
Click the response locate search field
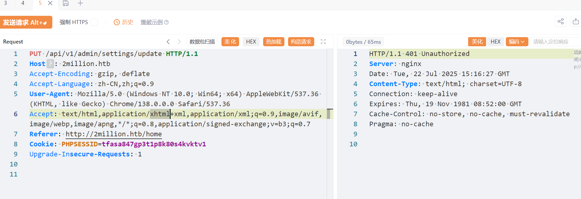[554, 42]
